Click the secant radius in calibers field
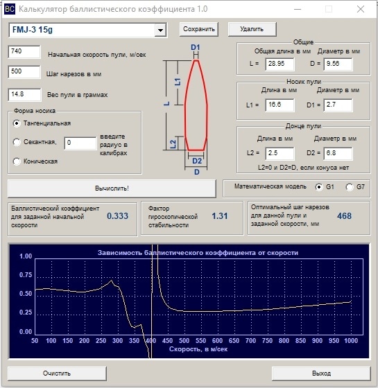Image resolution: width=378 pixels, height=388 pixels. click(x=80, y=143)
